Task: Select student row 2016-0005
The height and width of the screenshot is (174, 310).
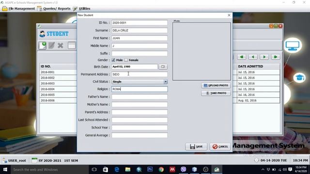Action: click(x=58, y=95)
